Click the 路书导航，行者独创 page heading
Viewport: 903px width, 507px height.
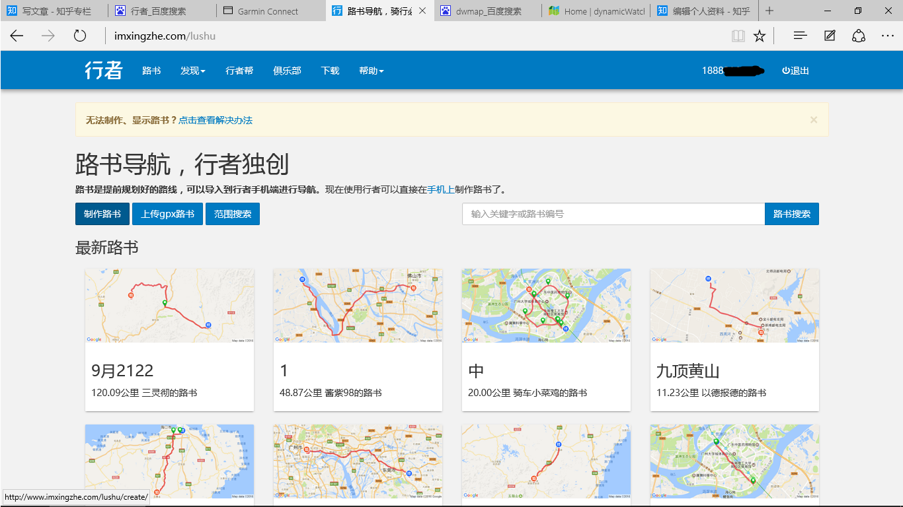point(182,164)
